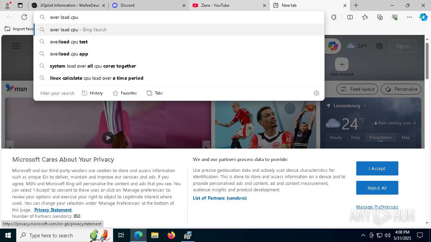Click the Windows taskbar search box
Viewport: 431px width, 242px height.
pos(65,235)
